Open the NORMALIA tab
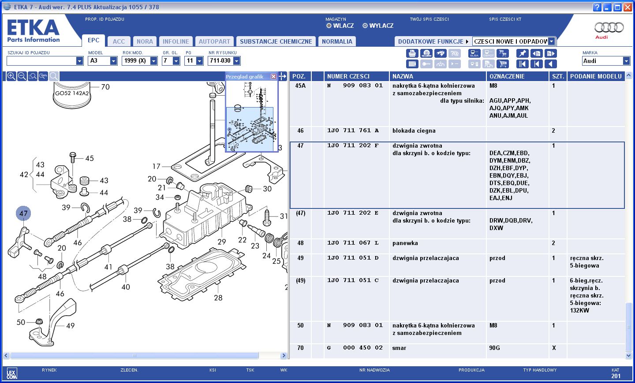The image size is (635, 383). (337, 41)
